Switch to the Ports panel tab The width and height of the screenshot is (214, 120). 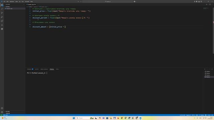click(x=57, y=69)
